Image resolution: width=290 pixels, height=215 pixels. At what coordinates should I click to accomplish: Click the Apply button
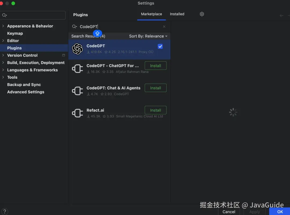(255, 212)
